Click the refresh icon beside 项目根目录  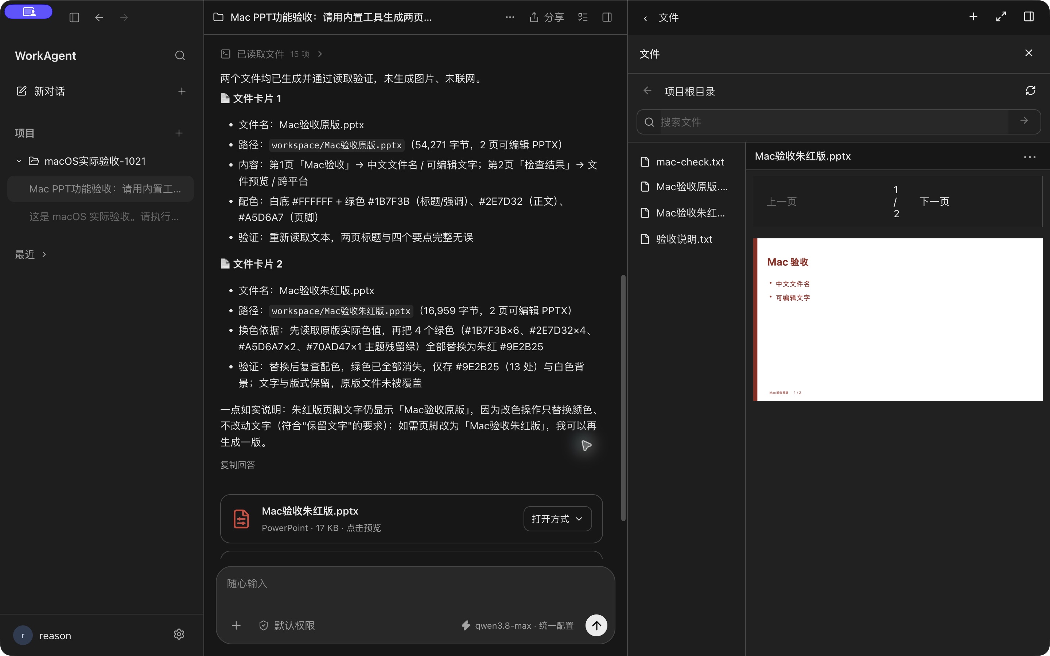[1030, 91]
